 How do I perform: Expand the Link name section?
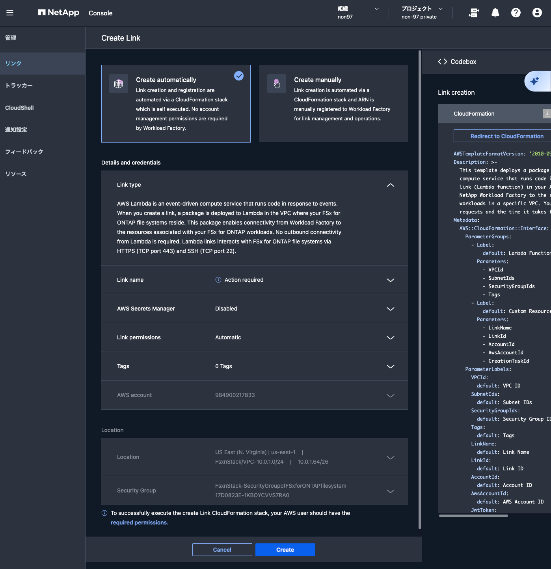tap(391, 280)
